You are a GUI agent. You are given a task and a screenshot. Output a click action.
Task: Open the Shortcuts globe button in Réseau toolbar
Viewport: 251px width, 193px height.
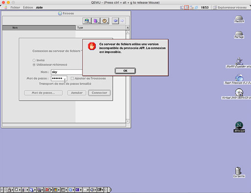point(87,21)
